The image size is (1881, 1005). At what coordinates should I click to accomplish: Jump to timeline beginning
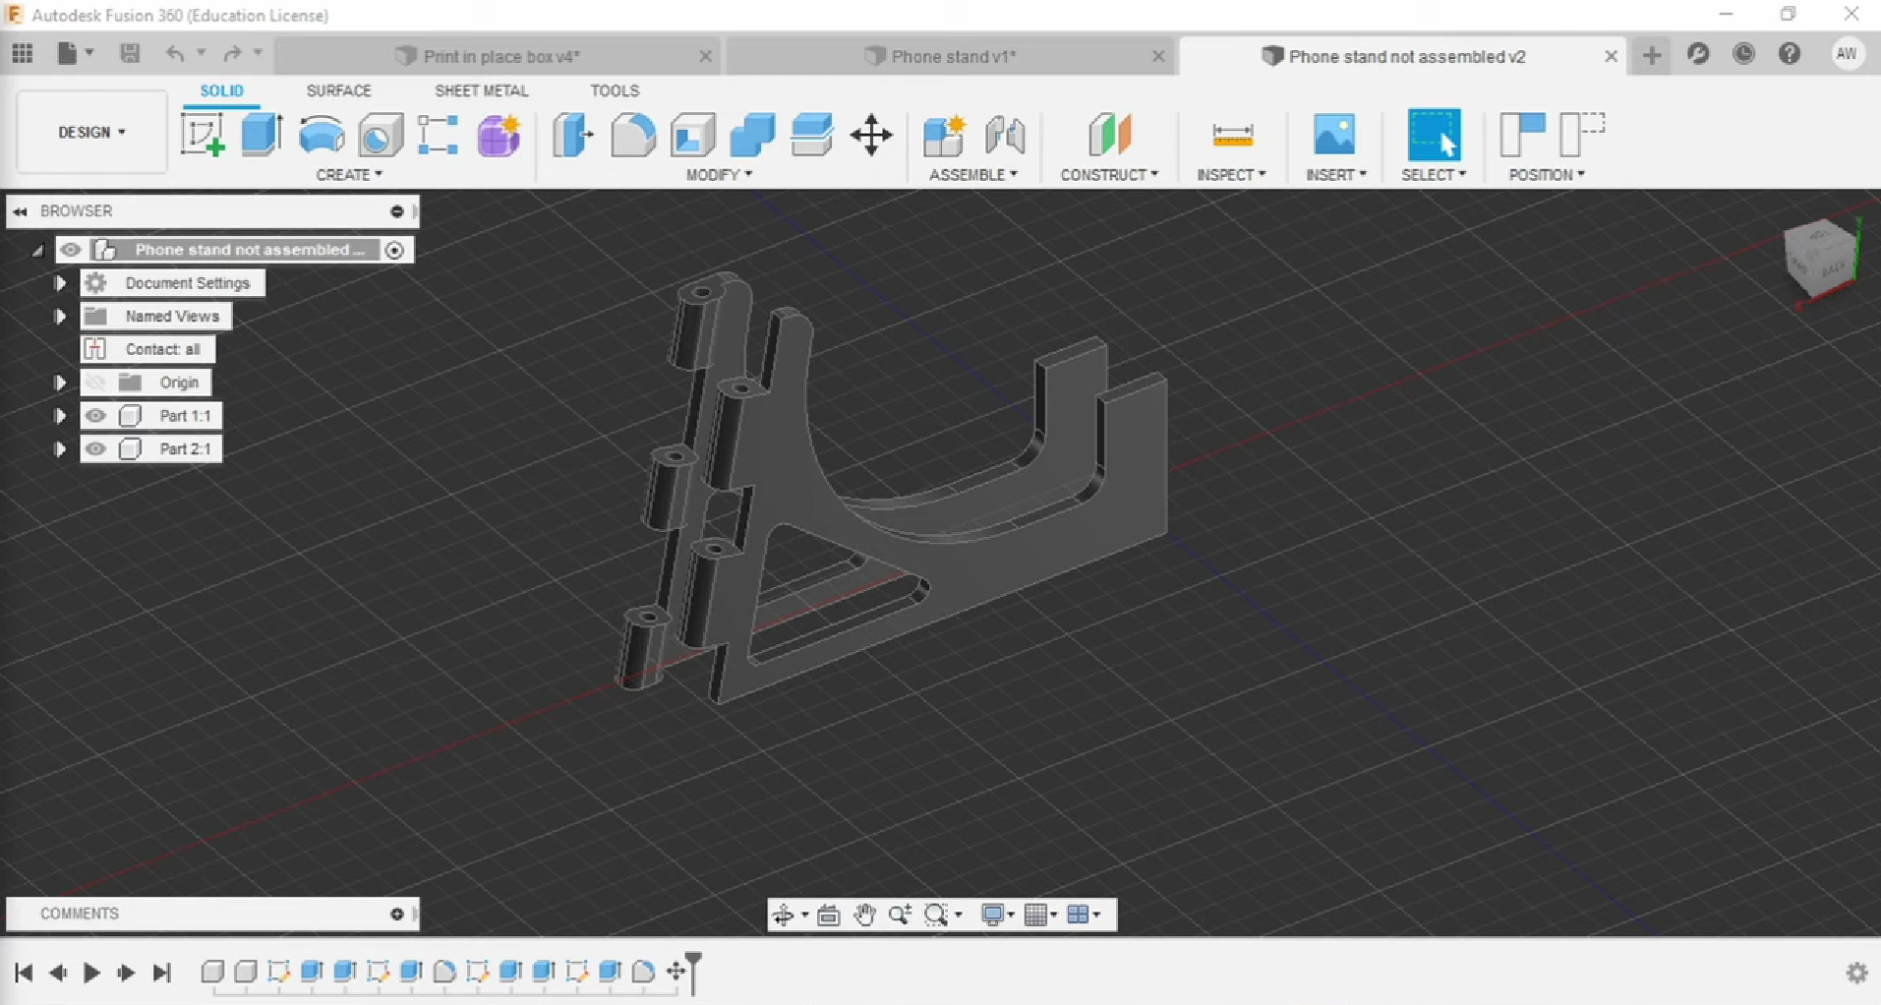[24, 973]
